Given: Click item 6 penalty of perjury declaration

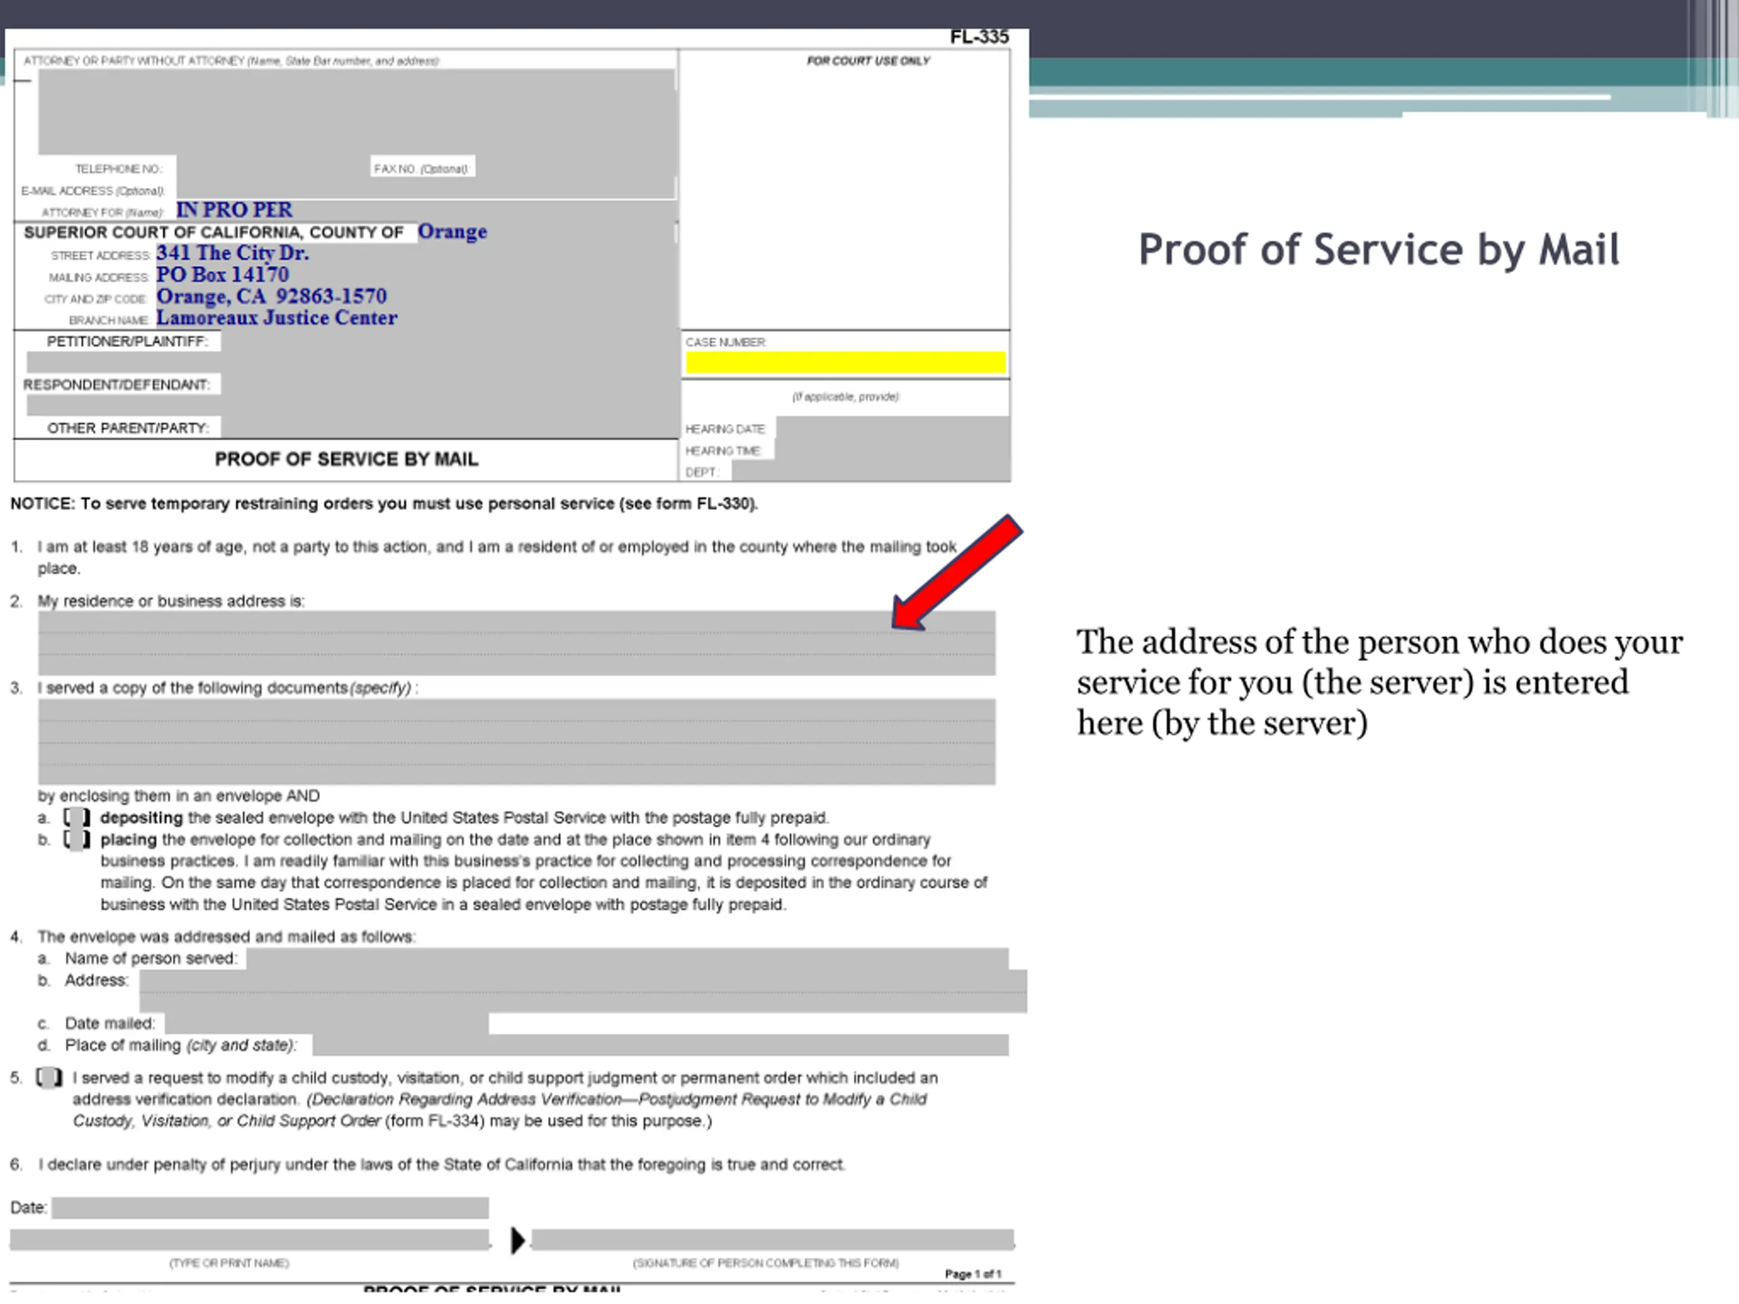Looking at the screenshot, I should point(441,1165).
